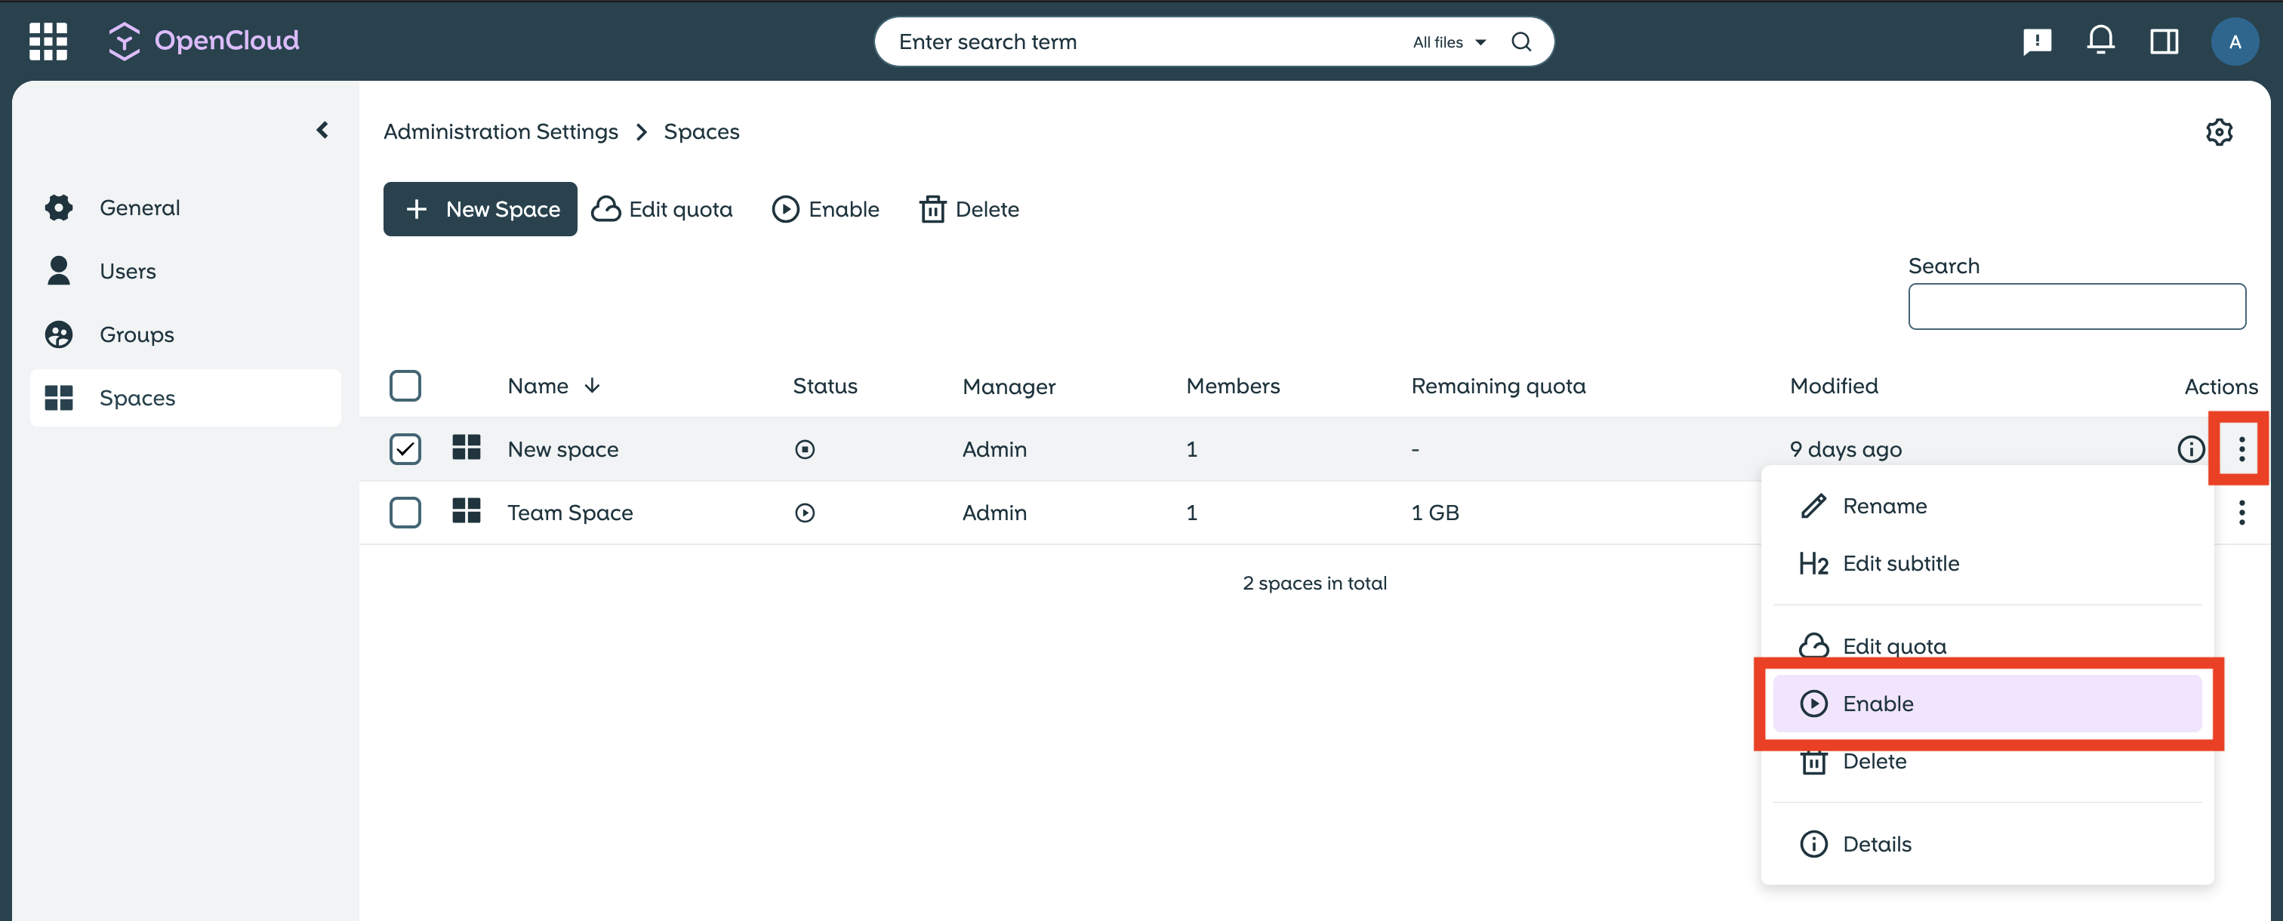The width and height of the screenshot is (2283, 921).
Task: Click Administration Settings breadcrumb link
Action: click(x=500, y=132)
